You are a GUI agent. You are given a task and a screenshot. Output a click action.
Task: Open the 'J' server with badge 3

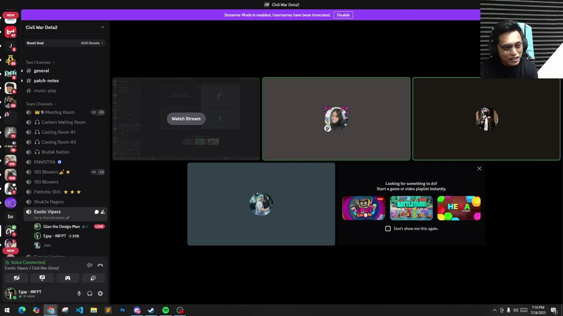point(11,46)
